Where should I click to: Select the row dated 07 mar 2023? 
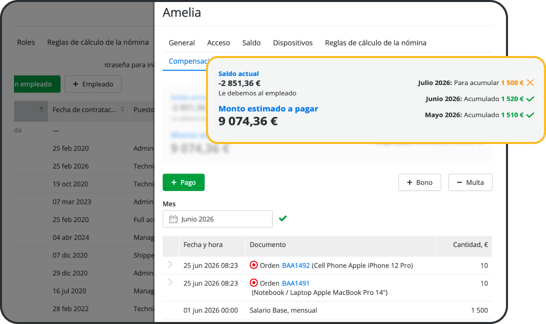84,201
